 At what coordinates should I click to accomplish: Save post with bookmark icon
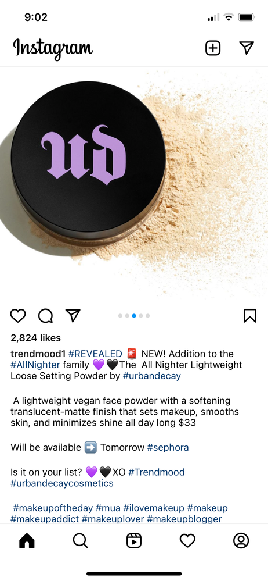coord(250,316)
